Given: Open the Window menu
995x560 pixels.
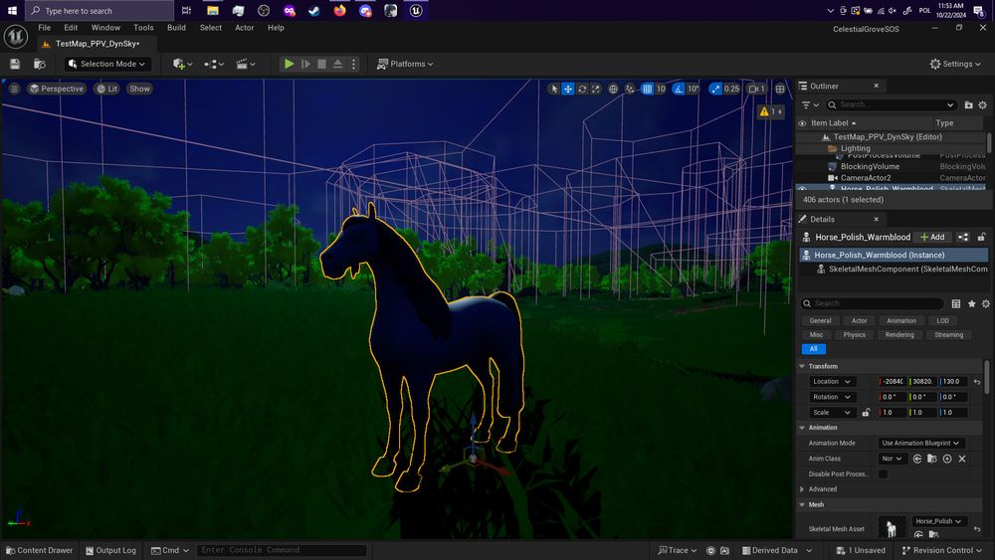Looking at the screenshot, I should [x=105, y=28].
